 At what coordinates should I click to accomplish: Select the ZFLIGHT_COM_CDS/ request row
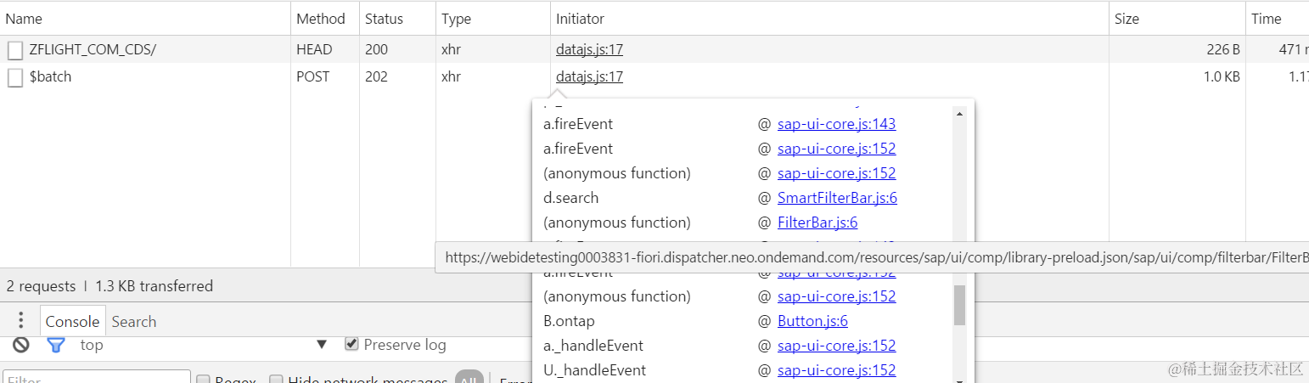coord(654,50)
